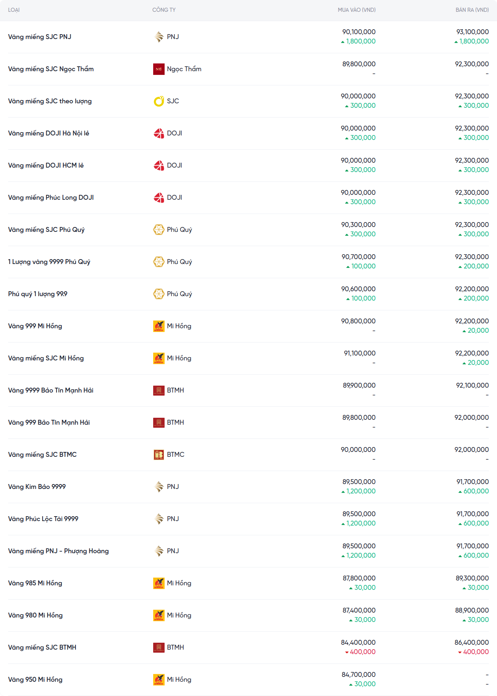Click the BTMH logo in the Vàng 9999 Bảo Tín Mạnh Hải row

click(158, 391)
